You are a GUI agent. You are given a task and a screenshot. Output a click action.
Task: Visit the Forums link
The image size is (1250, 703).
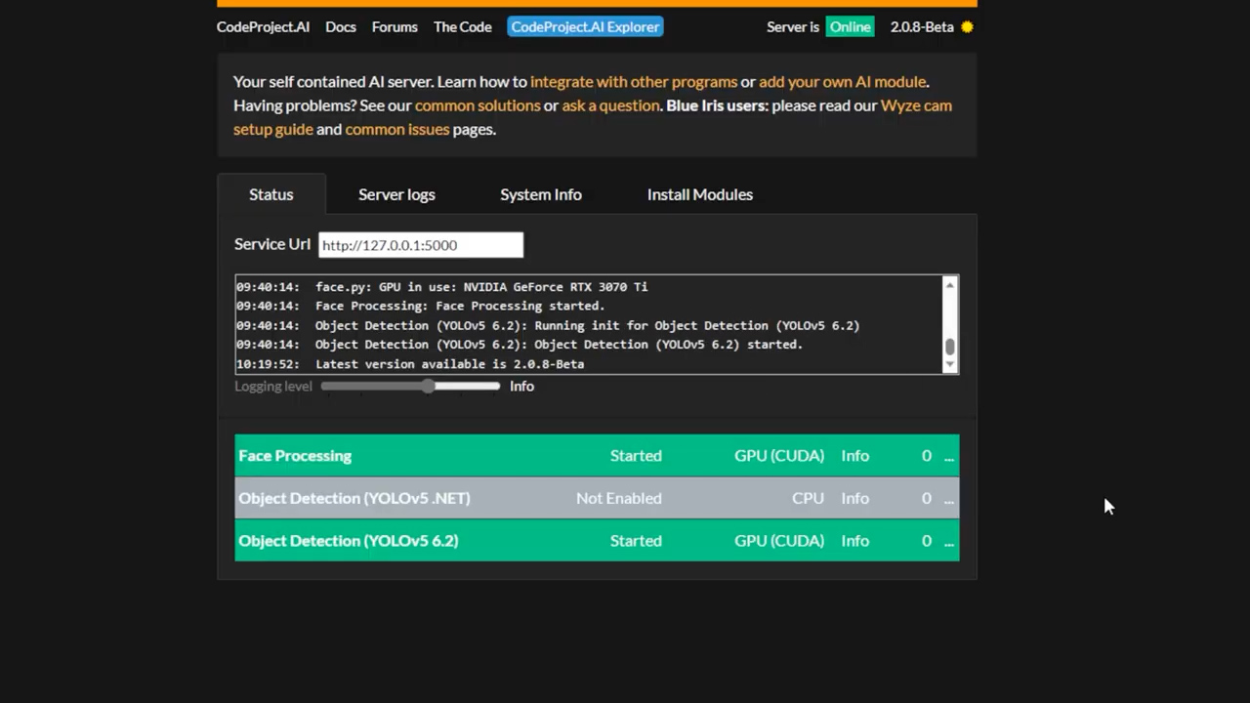tap(395, 27)
